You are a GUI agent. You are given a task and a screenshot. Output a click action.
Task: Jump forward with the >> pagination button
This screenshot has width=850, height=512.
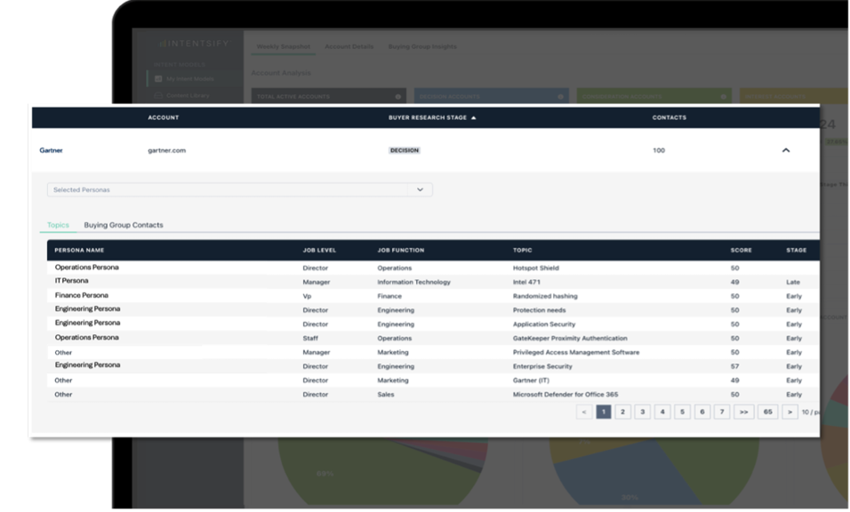(x=743, y=412)
